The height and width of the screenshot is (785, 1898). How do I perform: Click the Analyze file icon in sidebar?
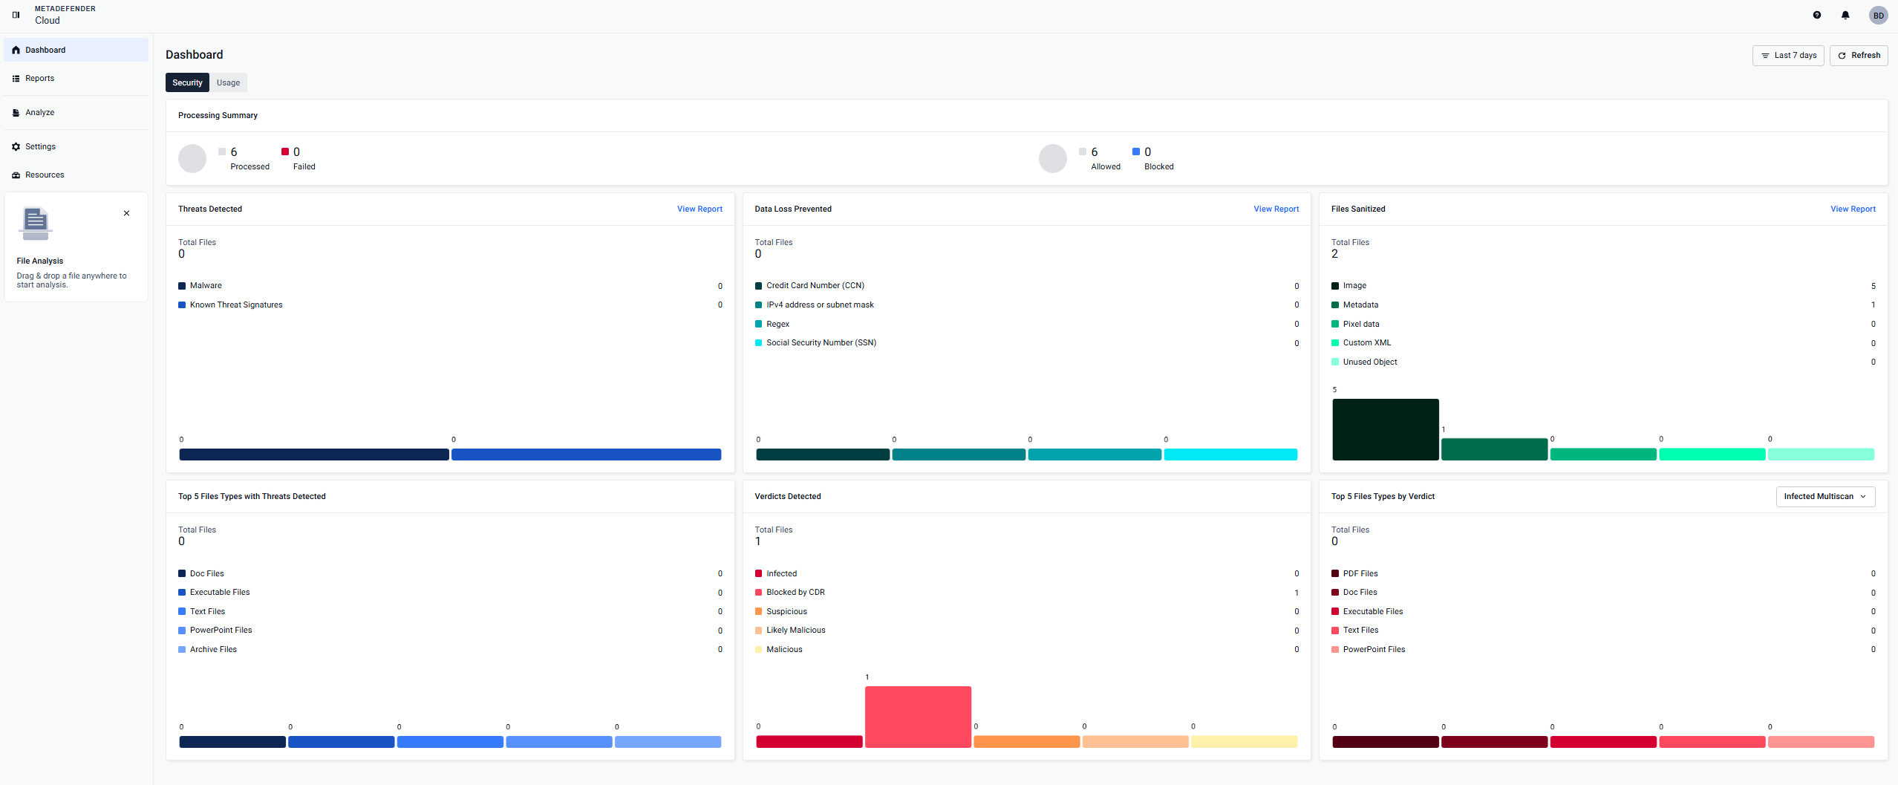pos(16,113)
